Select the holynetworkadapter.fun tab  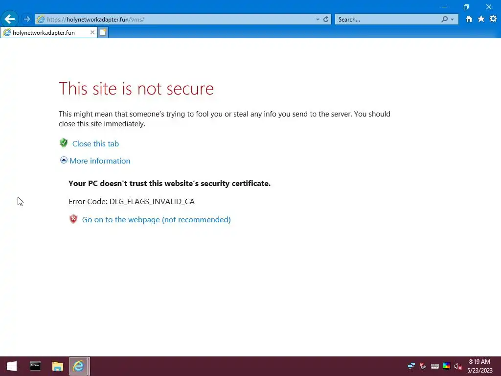[49, 33]
